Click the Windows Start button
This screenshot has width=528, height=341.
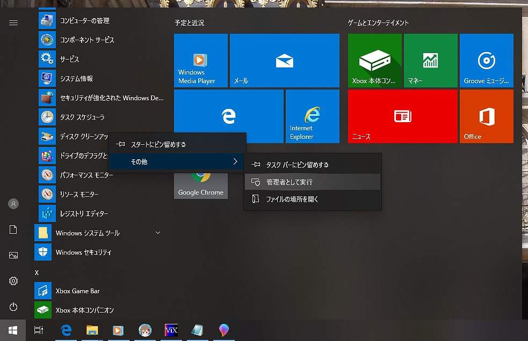(x=13, y=330)
